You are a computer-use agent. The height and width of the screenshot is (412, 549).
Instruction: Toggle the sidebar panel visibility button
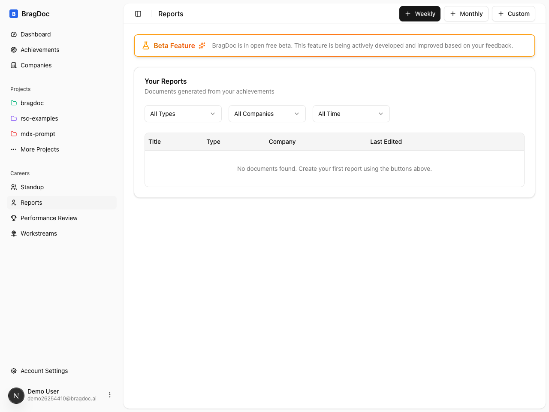coord(138,14)
